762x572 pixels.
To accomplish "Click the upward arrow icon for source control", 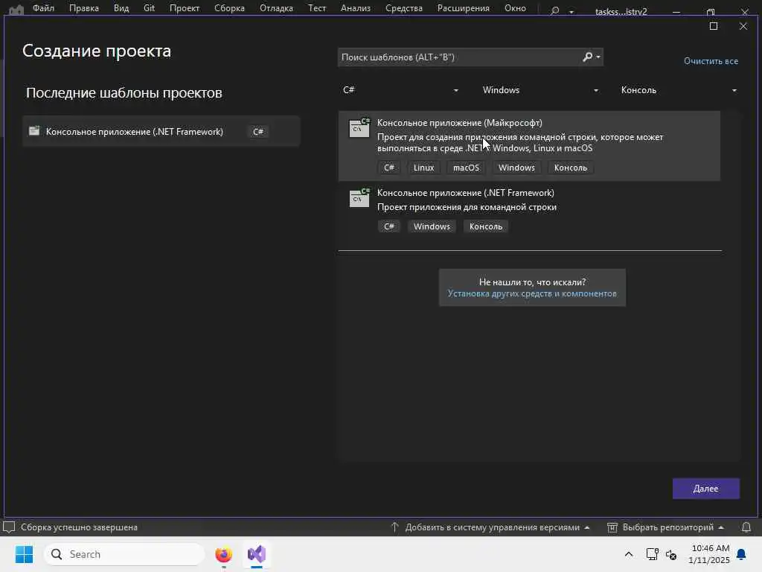I will (394, 527).
